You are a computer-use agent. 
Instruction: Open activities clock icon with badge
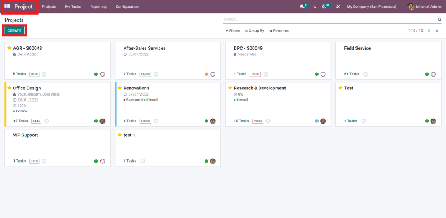pyautogui.click(x=324, y=7)
